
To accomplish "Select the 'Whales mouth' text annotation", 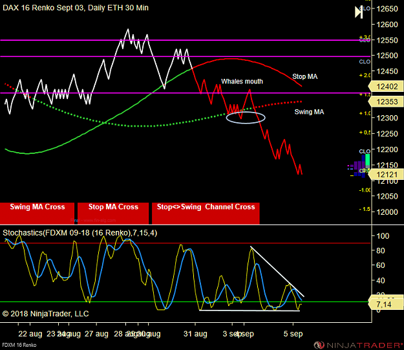I will tap(242, 82).
